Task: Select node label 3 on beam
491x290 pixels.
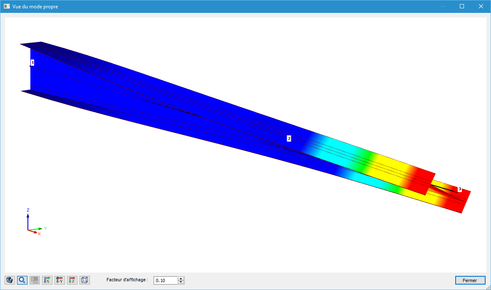Action: pos(460,189)
